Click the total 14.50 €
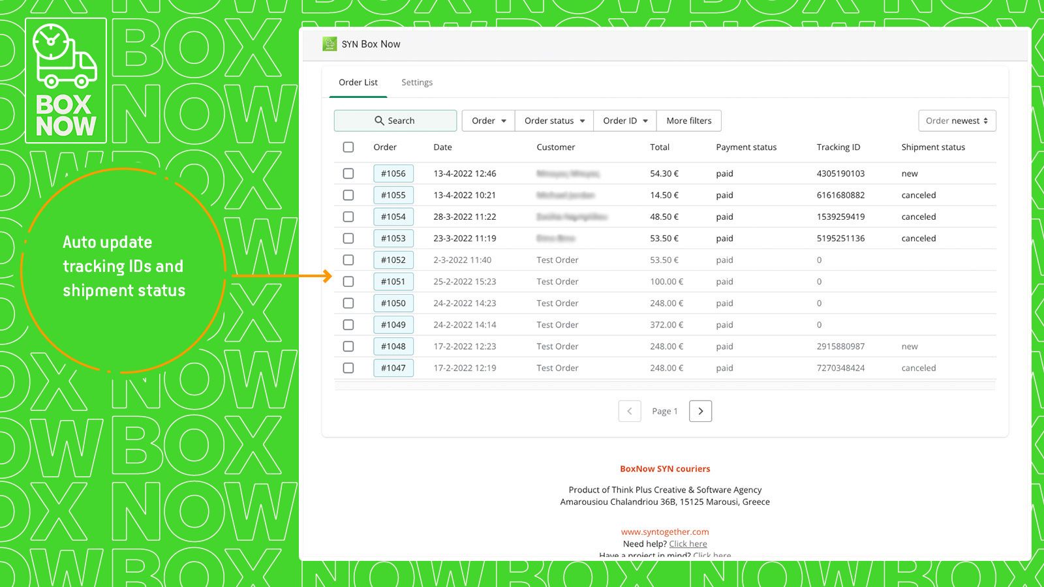1044x587 pixels. point(664,195)
